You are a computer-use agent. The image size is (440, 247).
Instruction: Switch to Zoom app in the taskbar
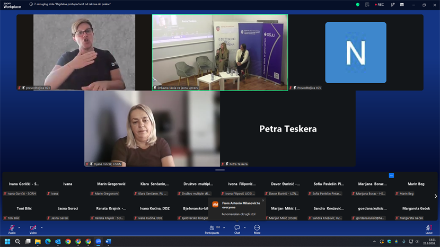coord(99,241)
